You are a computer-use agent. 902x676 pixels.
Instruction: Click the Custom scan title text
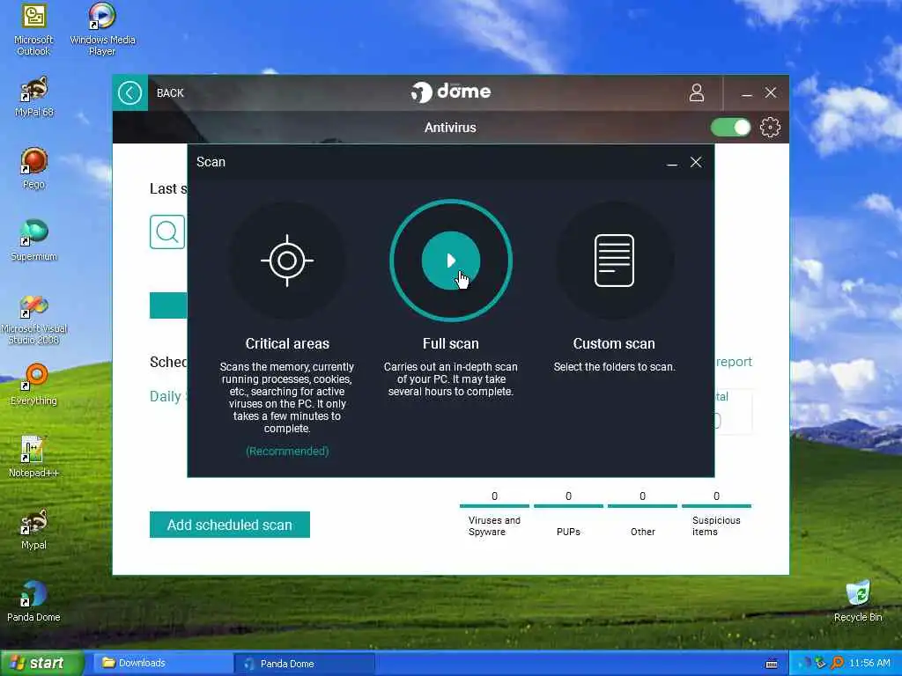614,344
